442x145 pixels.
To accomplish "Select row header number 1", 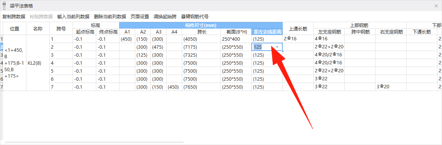I will [2, 39].
